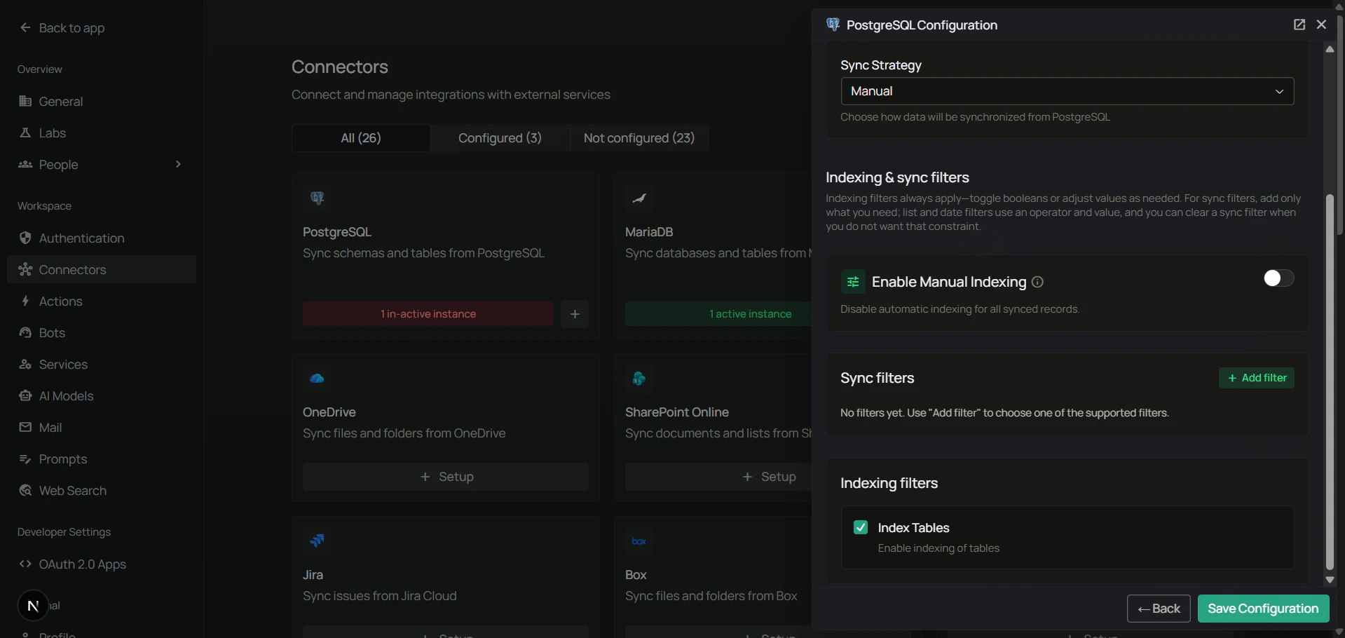The image size is (1345, 638).
Task: Open configuration panel in new window icon
Action: tap(1299, 25)
